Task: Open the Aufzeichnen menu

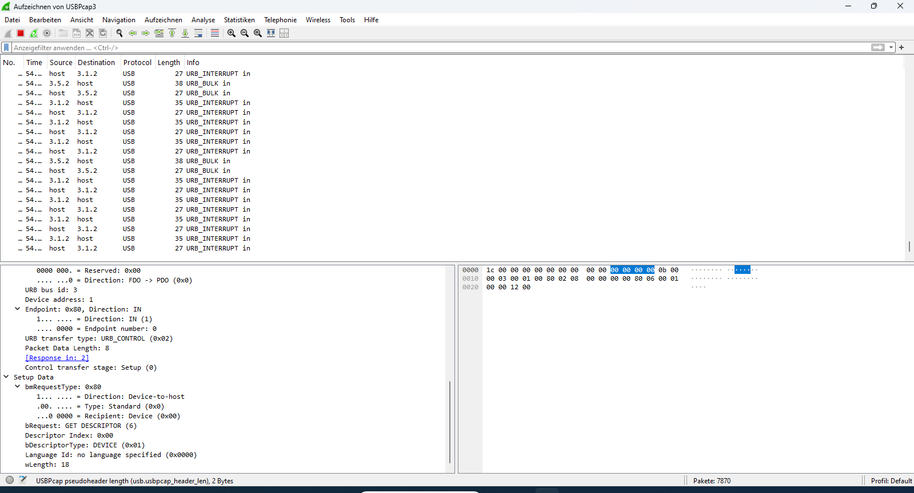Action: tap(163, 20)
